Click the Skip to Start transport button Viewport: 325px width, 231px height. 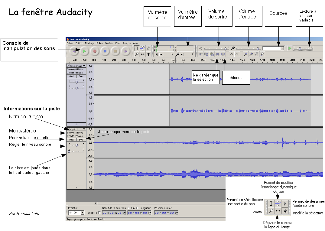tap(74, 51)
